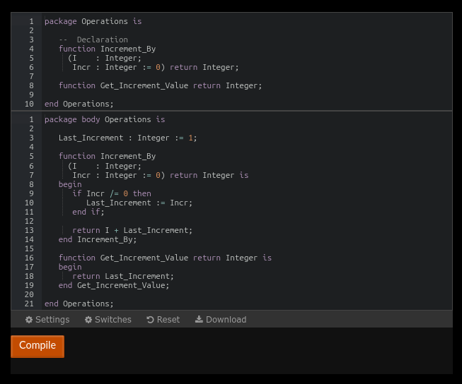Click the 'package body Operations is' line
Screen dimensions: 462x384
(104, 119)
